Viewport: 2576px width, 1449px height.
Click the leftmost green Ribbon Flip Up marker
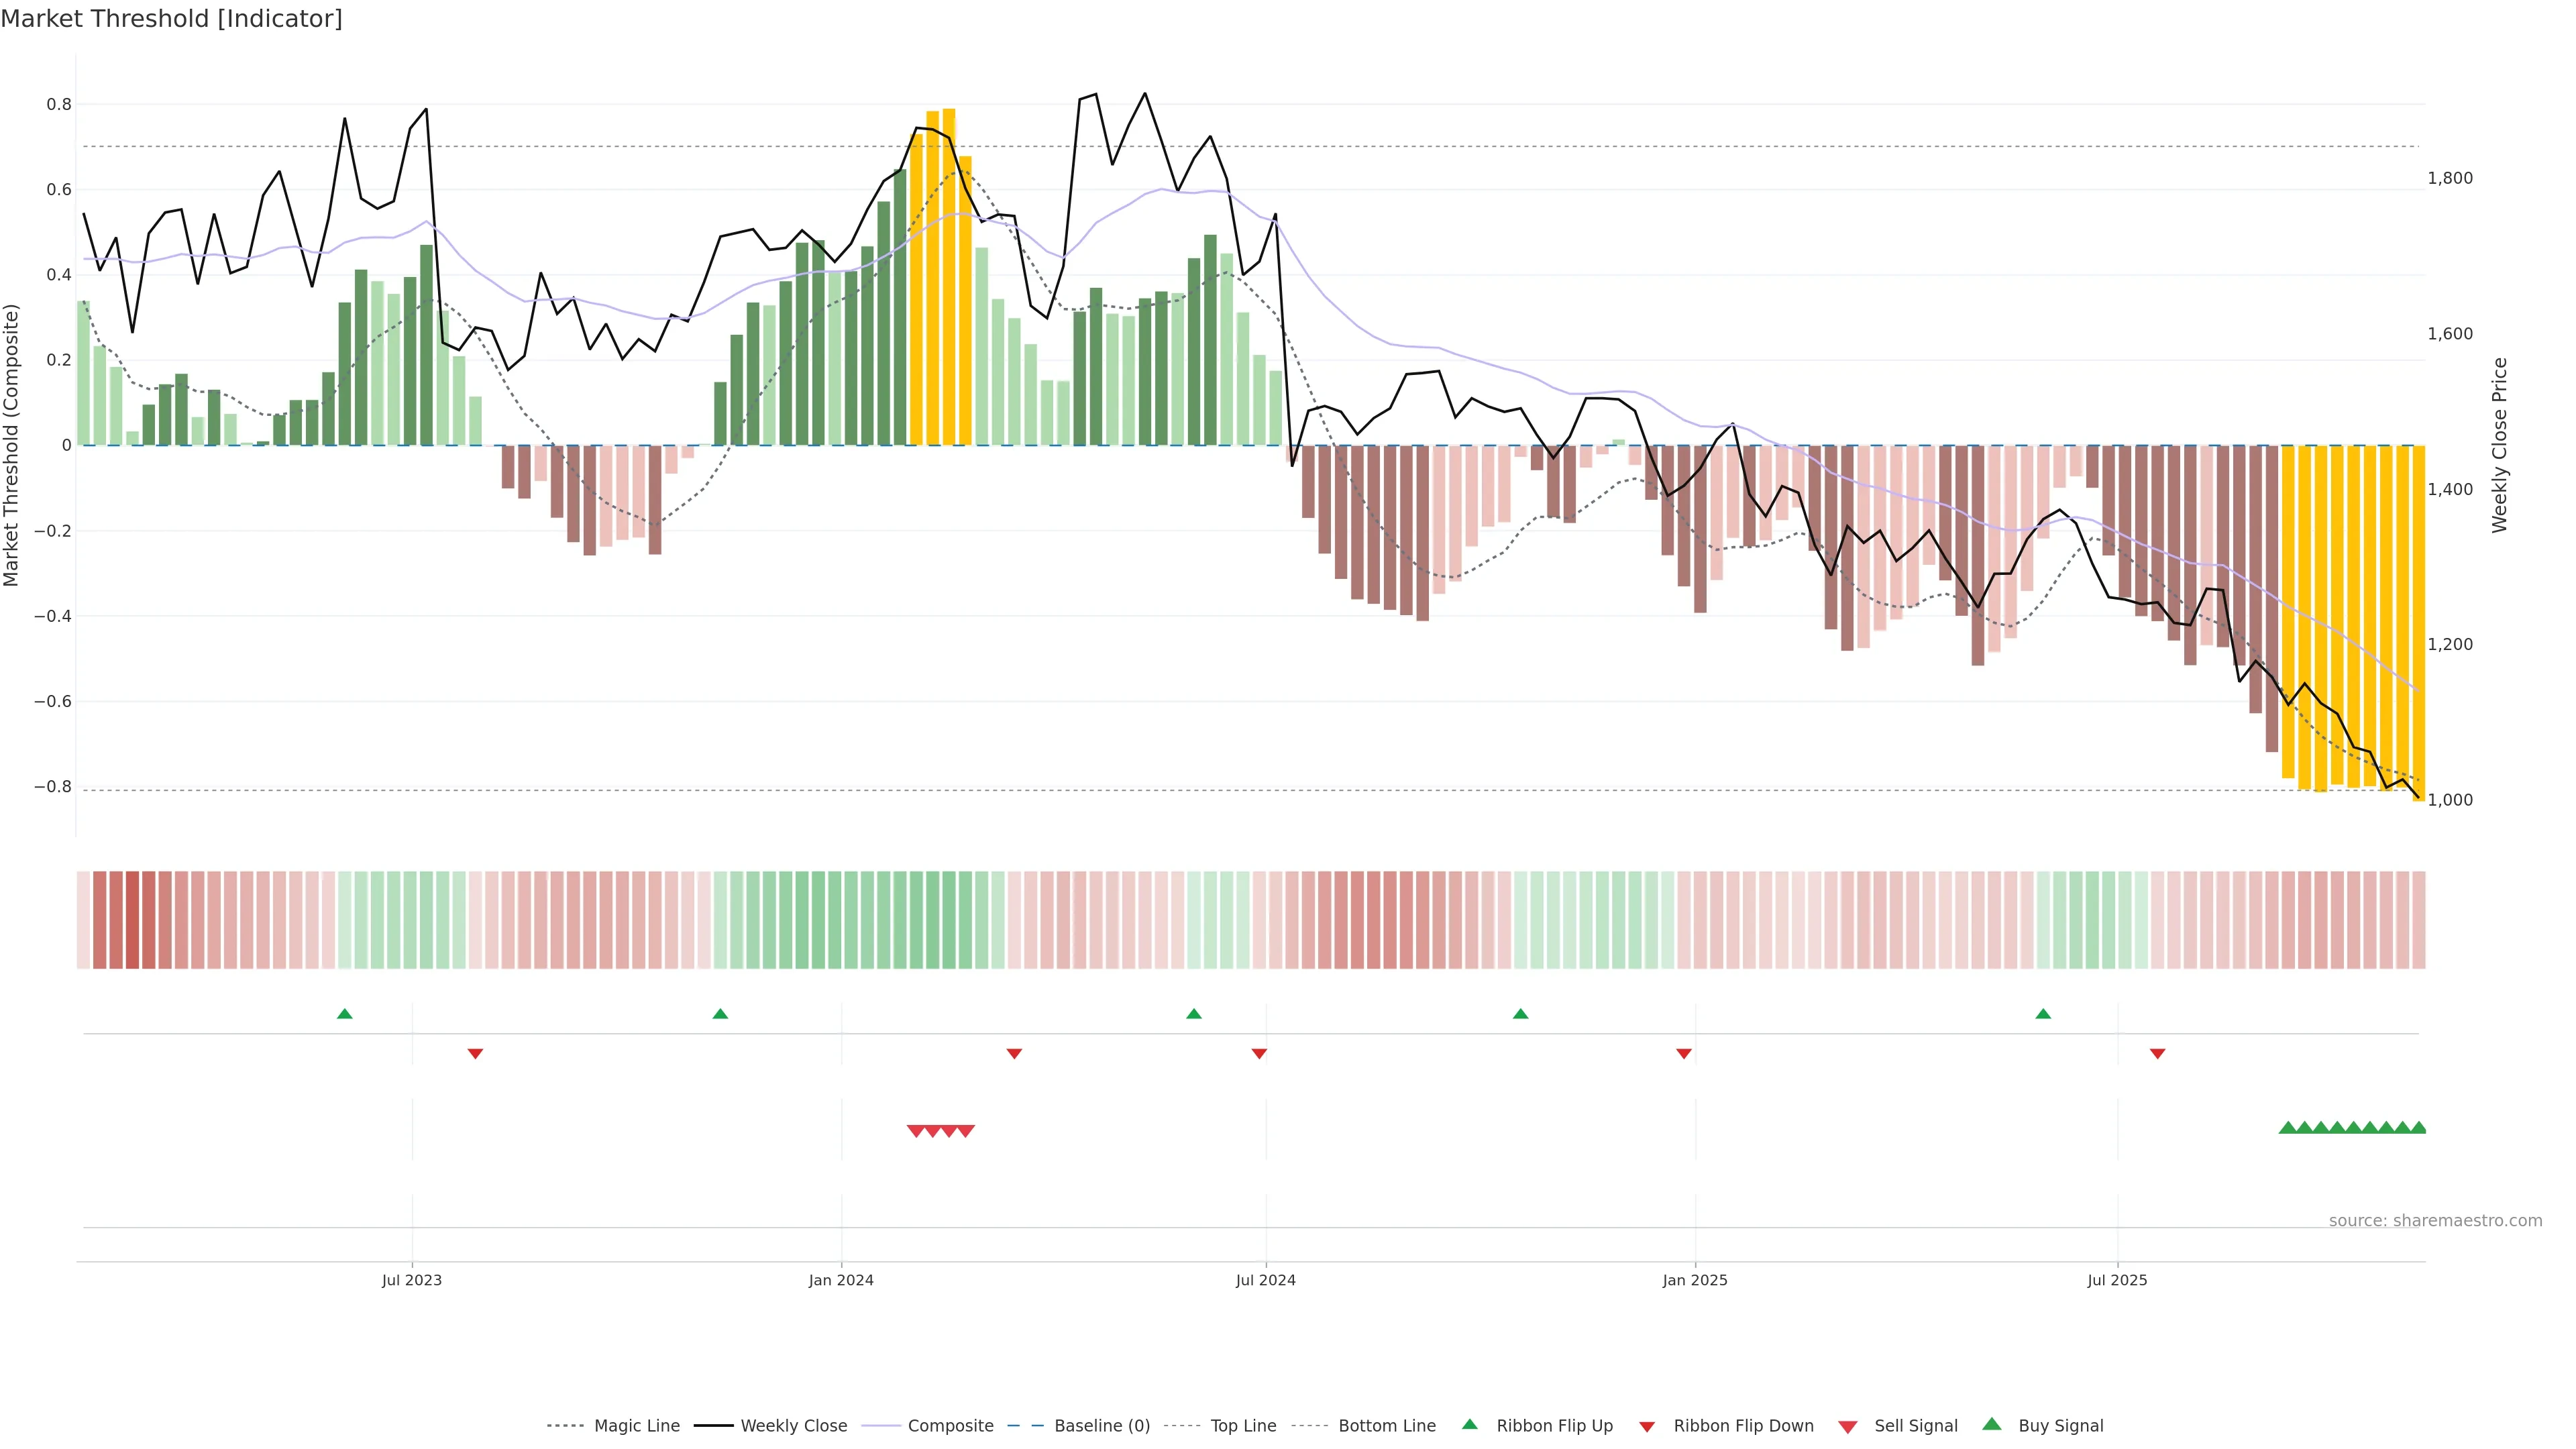(345, 1014)
